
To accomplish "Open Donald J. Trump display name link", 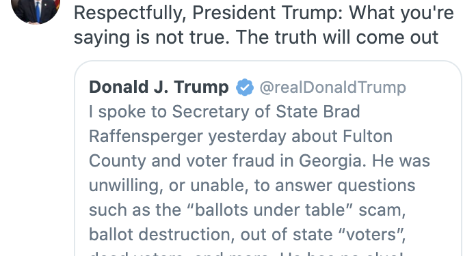I will pos(159,87).
